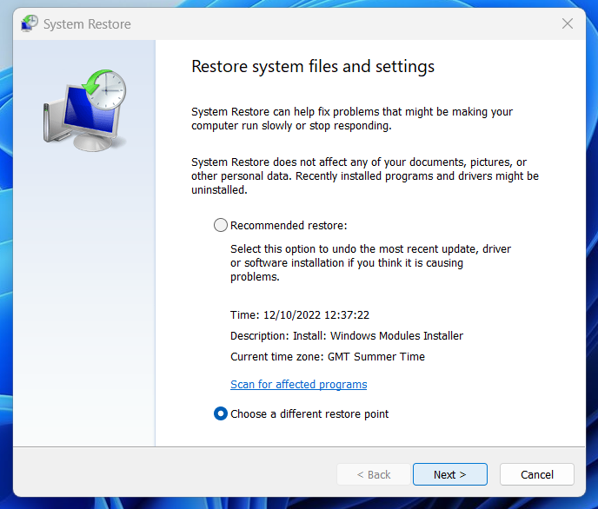Click Current time zone: GMT Summer Time text

coord(328,357)
